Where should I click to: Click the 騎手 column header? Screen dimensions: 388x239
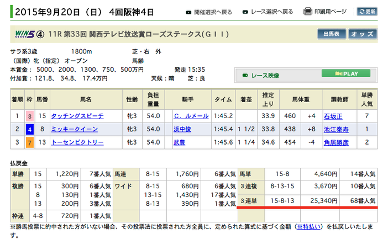(188, 99)
